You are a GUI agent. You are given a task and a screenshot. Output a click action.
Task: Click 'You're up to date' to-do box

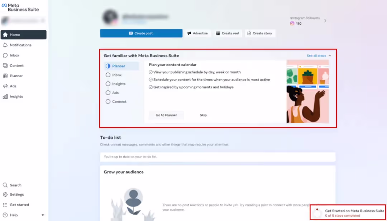(218, 157)
